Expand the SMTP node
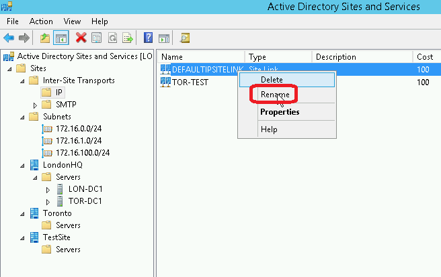Screen dimensions: 441x277 click(x=35, y=105)
